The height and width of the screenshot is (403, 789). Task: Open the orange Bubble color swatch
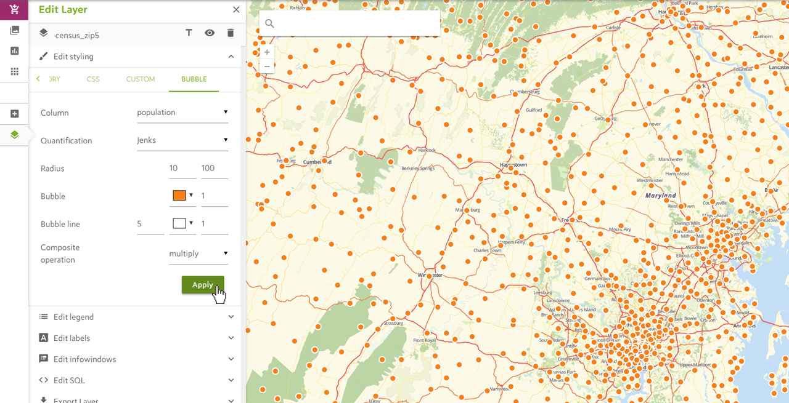click(x=179, y=196)
